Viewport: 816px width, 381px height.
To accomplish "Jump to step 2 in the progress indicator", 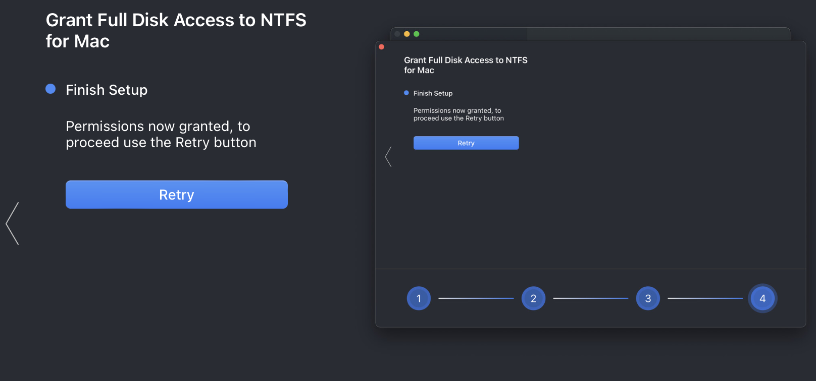I will pyautogui.click(x=533, y=298).
